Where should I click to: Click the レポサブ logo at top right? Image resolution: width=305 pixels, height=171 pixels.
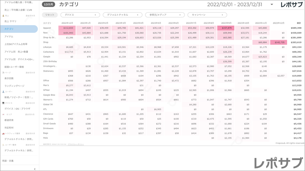click(x=291, y=5)
